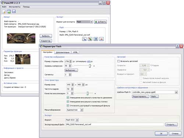Click the compression level spinner arrows

[70, 66]
